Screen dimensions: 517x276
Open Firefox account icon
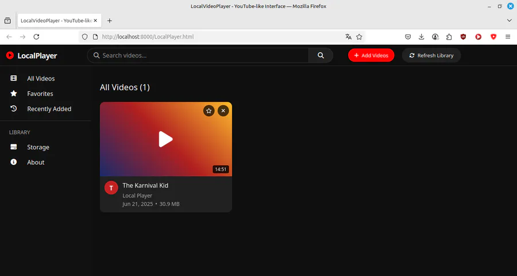click(435, 37)
